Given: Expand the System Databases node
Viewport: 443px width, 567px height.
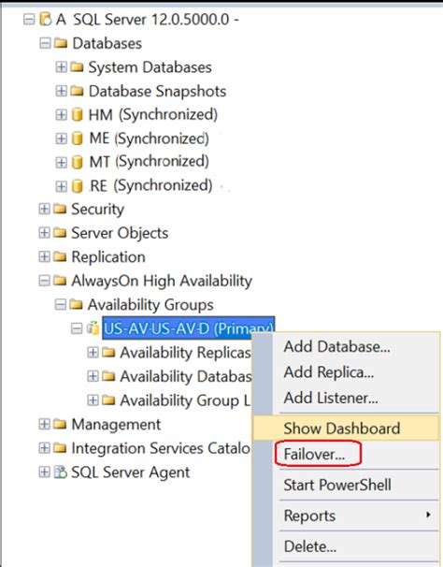Looking at the screenshot, I should pyautogui.click(x=61, y=66).
